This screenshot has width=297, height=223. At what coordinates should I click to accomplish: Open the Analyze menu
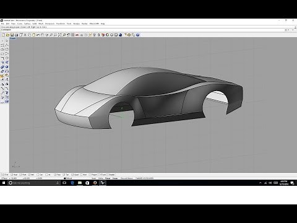[x=76, y=24]
